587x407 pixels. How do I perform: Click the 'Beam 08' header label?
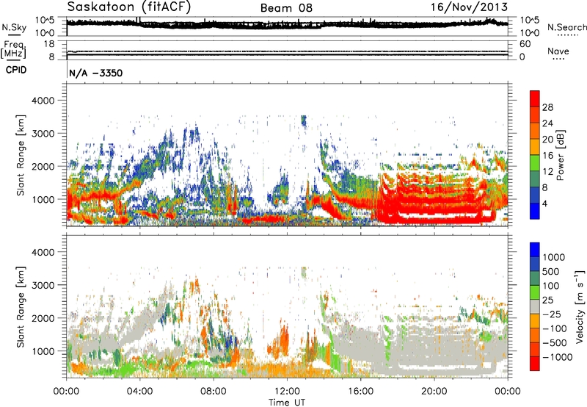pos(286,8)
